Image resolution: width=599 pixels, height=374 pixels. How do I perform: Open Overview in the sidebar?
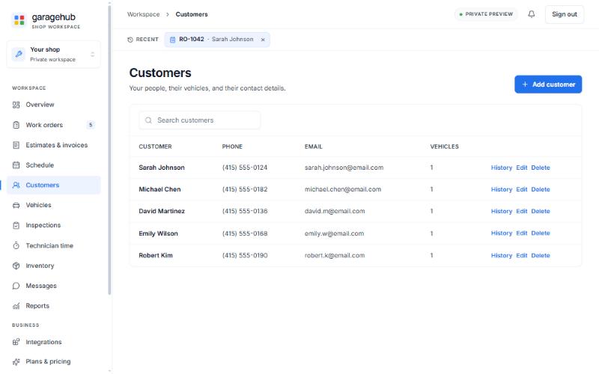53,105
